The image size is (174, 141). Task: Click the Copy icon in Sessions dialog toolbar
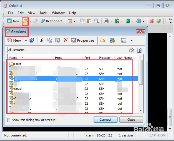point(50,40)
